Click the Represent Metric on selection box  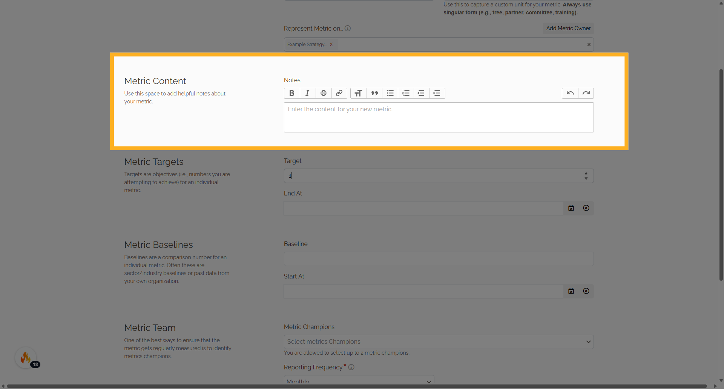click(x=439, y=45)
